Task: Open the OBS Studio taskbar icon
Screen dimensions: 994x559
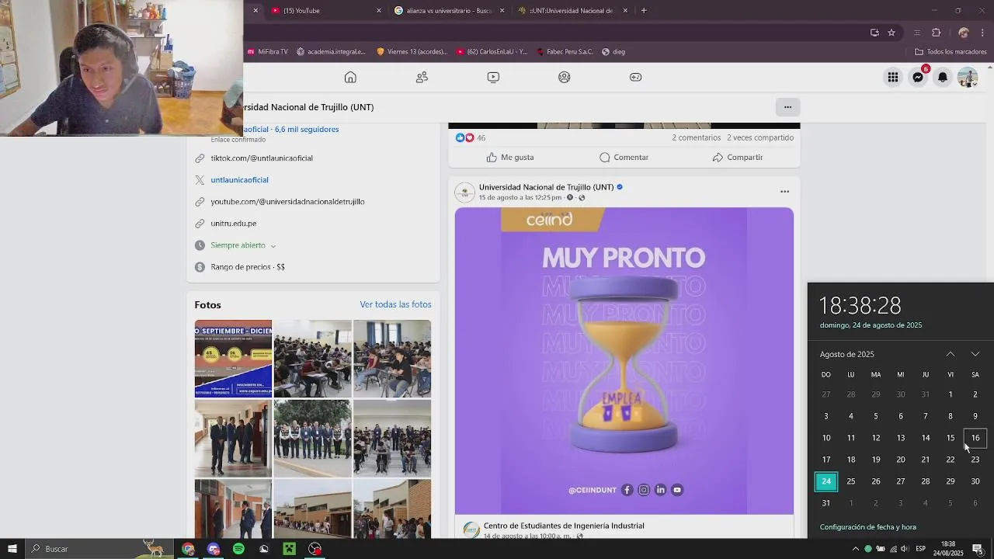Action: pos(315,549)
